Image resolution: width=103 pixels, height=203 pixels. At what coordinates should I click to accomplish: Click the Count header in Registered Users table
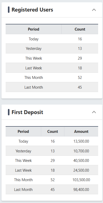click(x=80, y=29)
